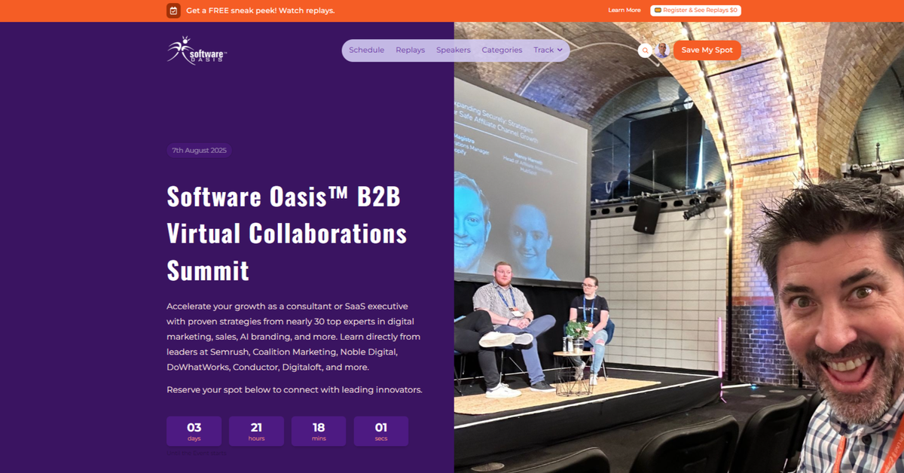Click Learn More in the top bar
The width and height of the screenshot is (904, 473).
point(625,10)
